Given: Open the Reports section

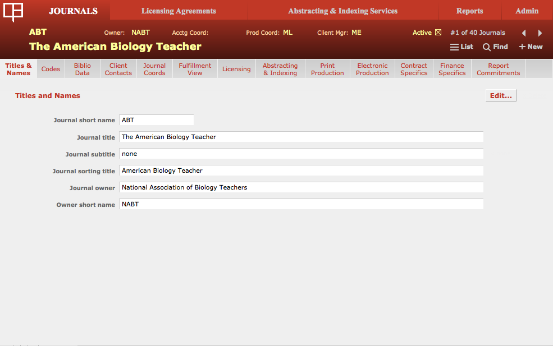Looking at the screenshot, I should click(470, 11).
